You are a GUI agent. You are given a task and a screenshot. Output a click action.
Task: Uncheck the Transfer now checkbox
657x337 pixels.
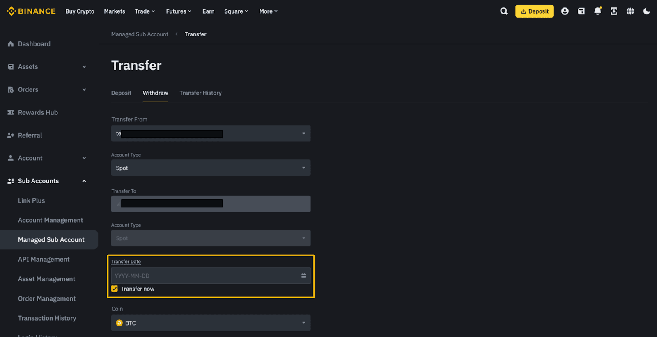click(x=115, y=289)
